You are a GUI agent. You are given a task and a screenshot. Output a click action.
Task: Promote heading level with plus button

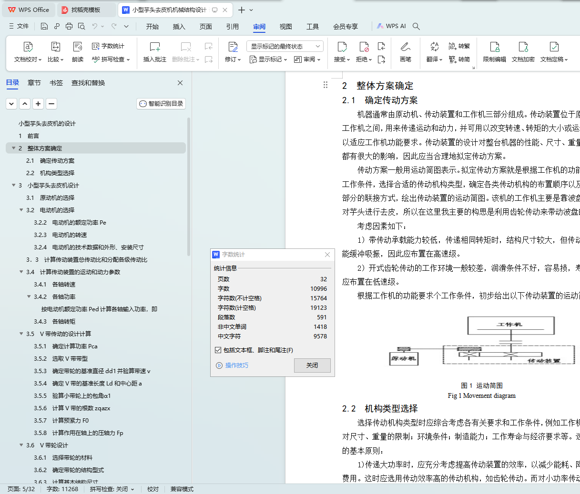pyautogui.click(x=38, y=104)
